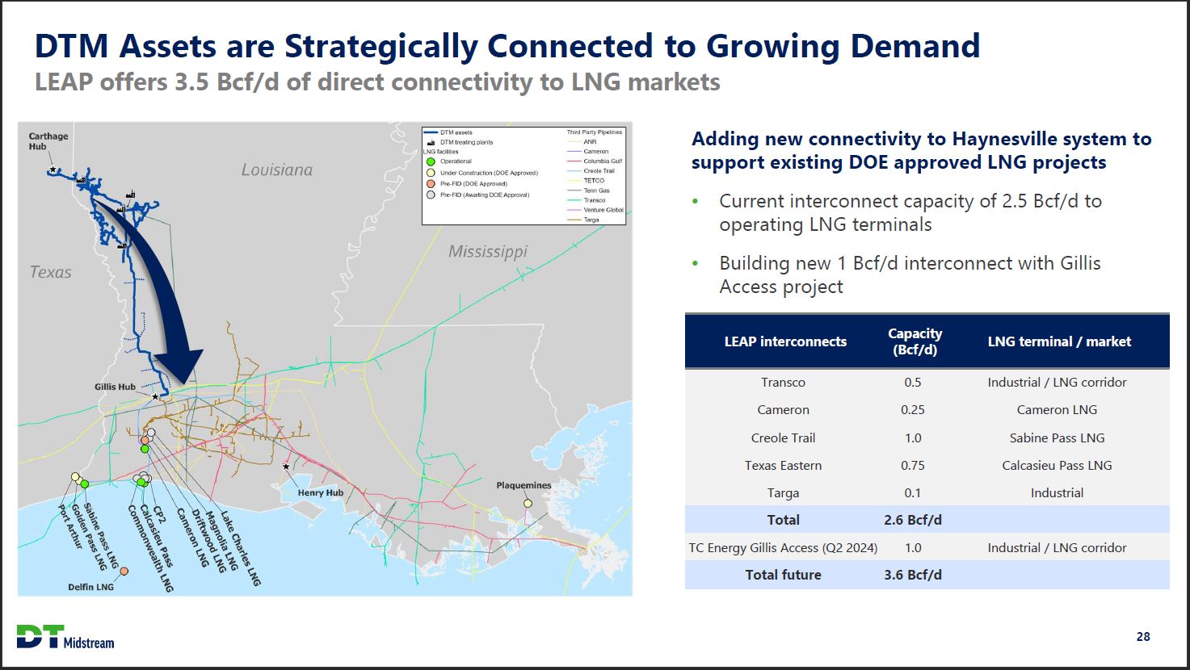Click the '0.25' capacity cell

pyautogui.click(x=913, y=409)
